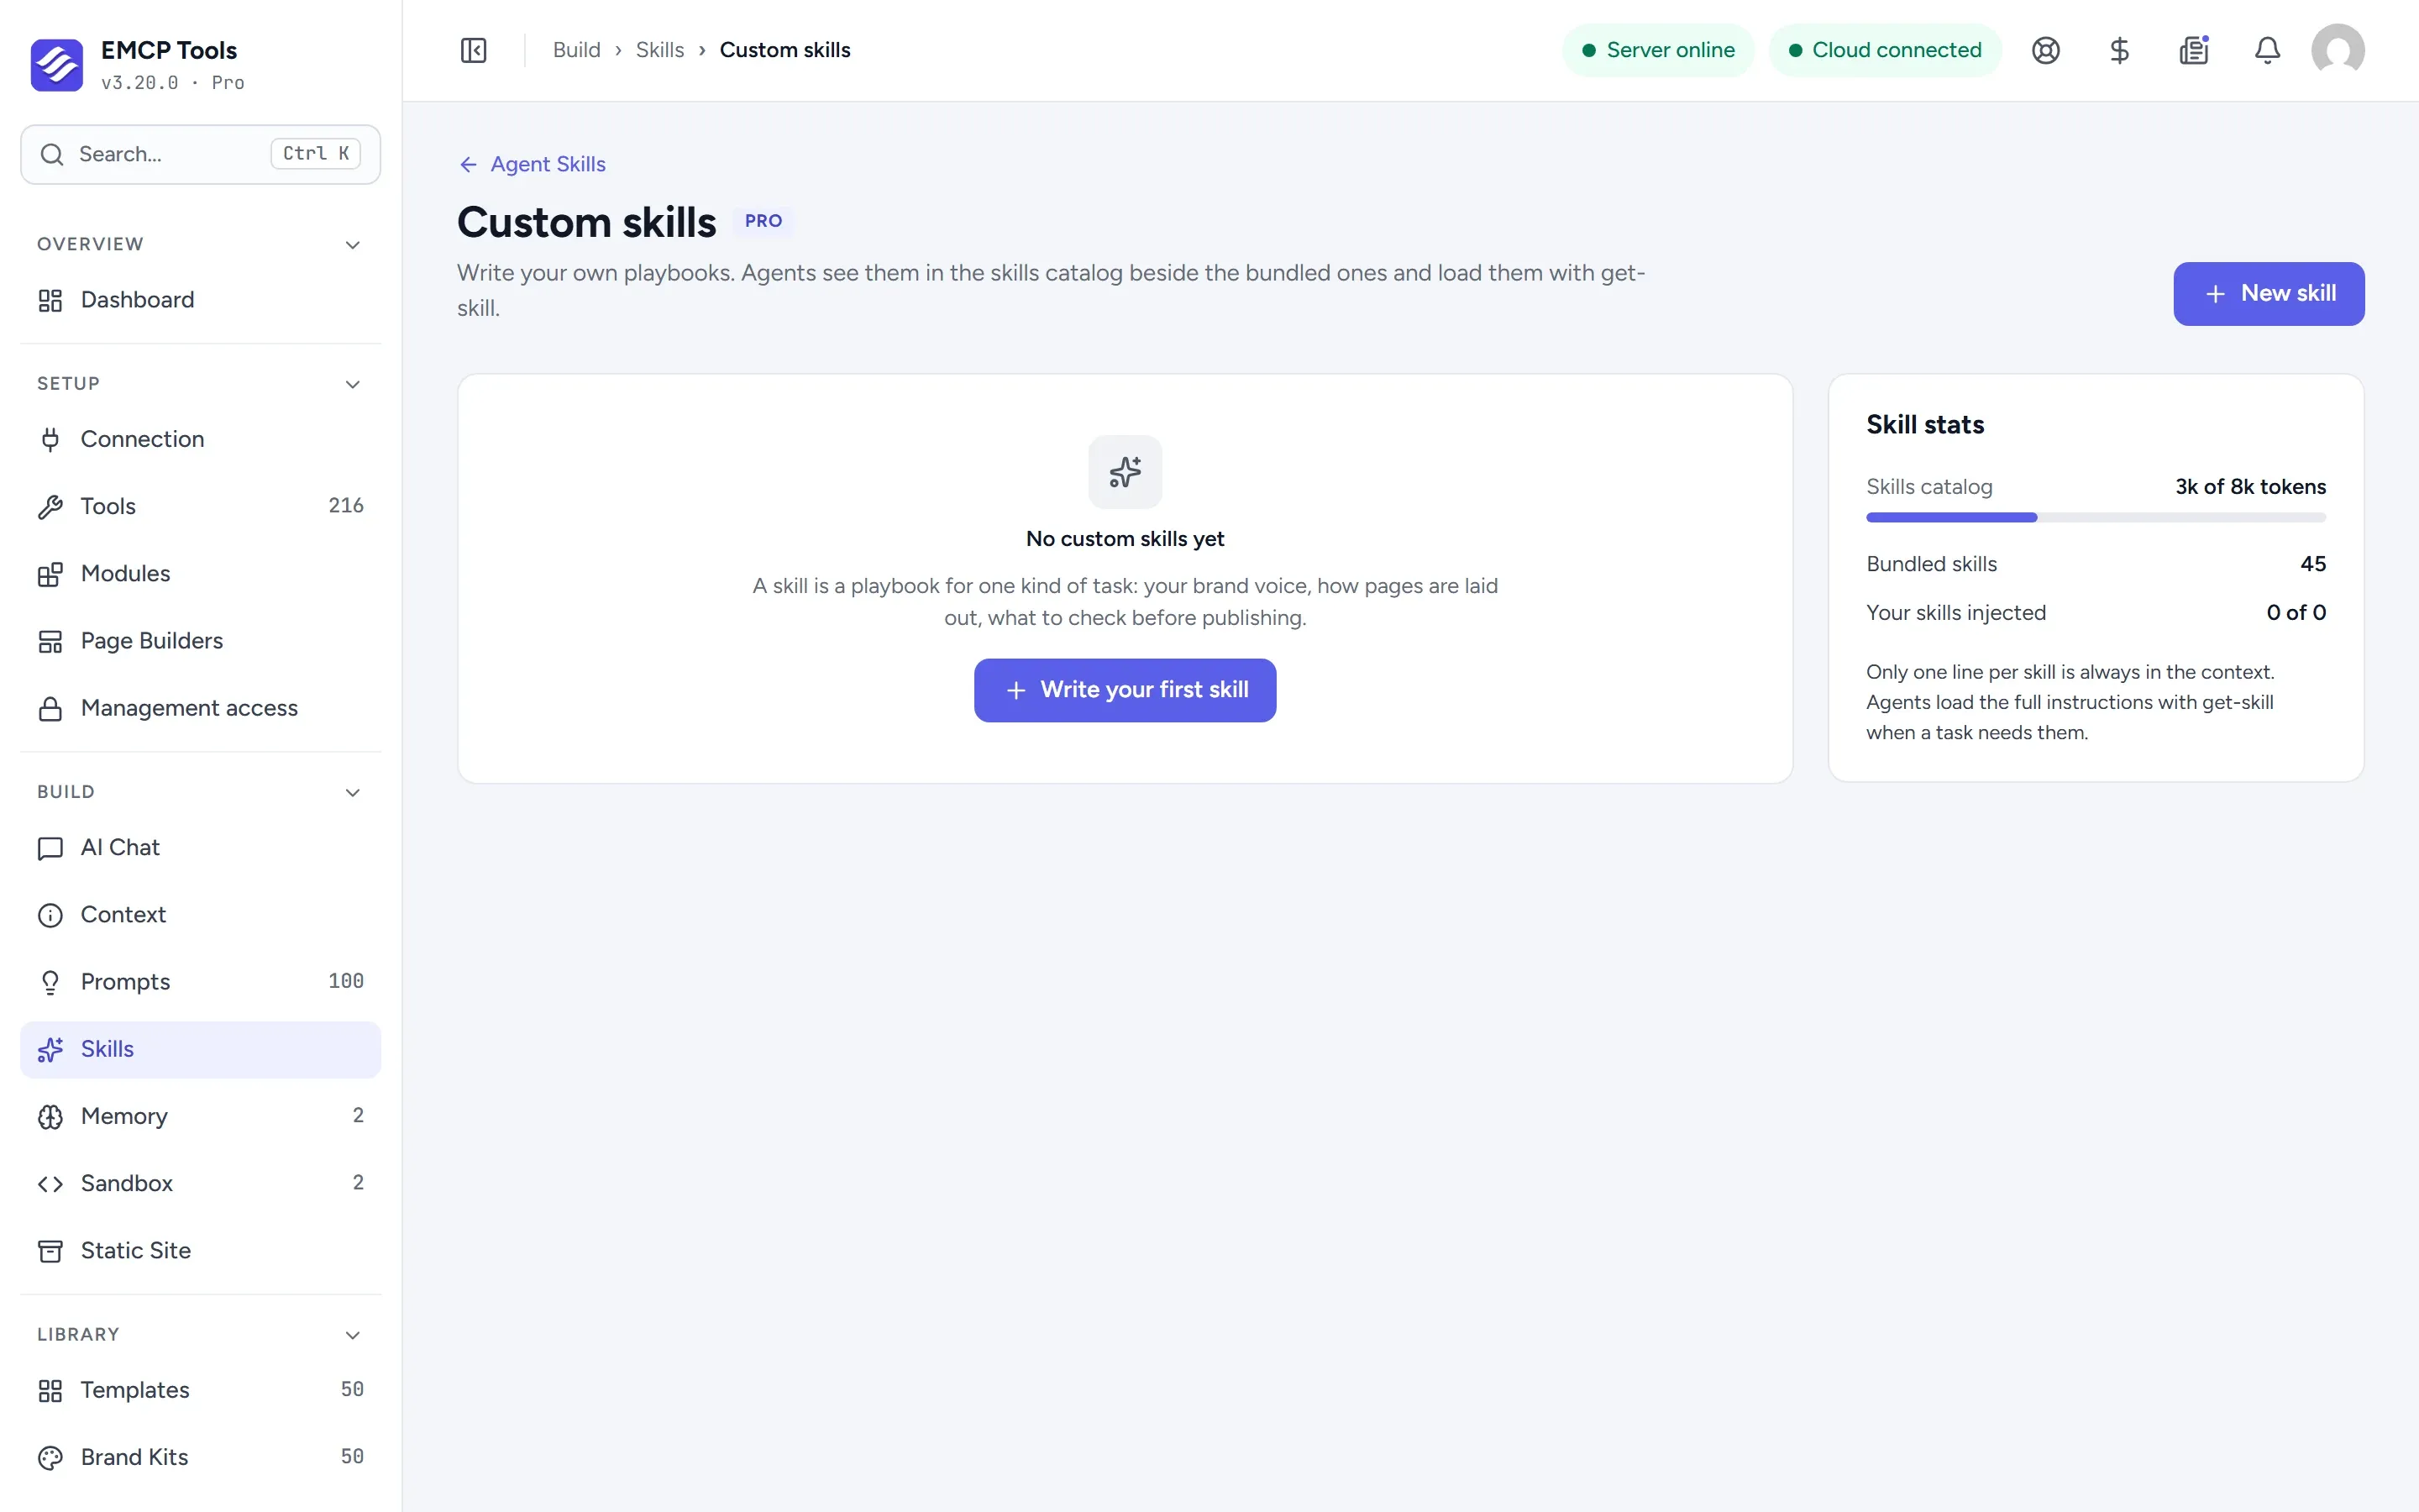Click the Skills breadcrumb link

pos(659,50)
